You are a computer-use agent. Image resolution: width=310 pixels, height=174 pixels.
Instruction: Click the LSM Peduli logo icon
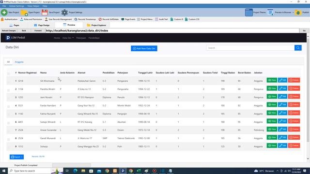click(8, 38)
